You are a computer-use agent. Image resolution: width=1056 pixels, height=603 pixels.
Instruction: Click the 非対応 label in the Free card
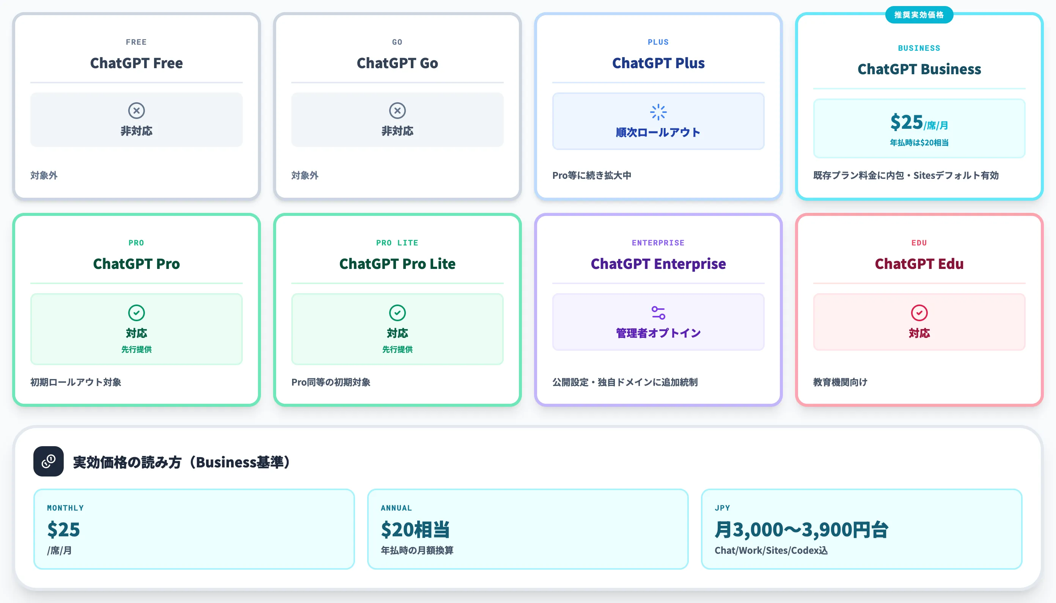(x=137, y=131)
